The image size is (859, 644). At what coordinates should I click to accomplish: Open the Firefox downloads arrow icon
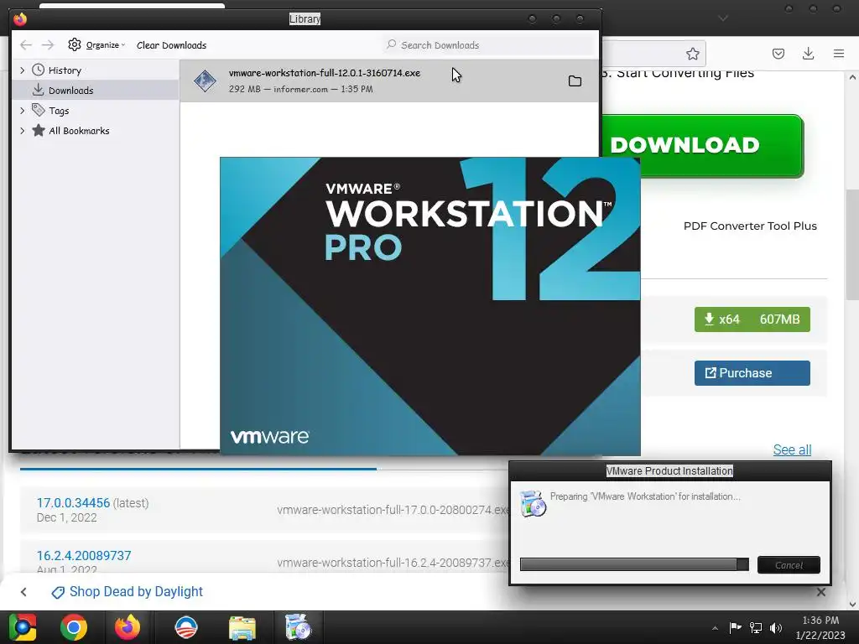click(x=808, y=54)
